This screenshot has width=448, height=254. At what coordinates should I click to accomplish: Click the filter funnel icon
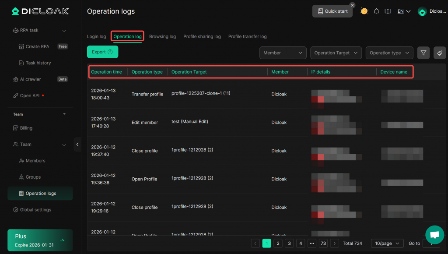tap(423, 53)
